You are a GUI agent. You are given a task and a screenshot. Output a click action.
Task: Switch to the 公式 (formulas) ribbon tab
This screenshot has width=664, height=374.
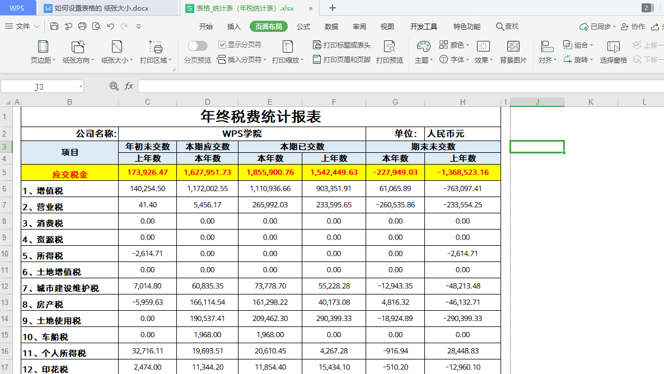click(x=303, y=26)
